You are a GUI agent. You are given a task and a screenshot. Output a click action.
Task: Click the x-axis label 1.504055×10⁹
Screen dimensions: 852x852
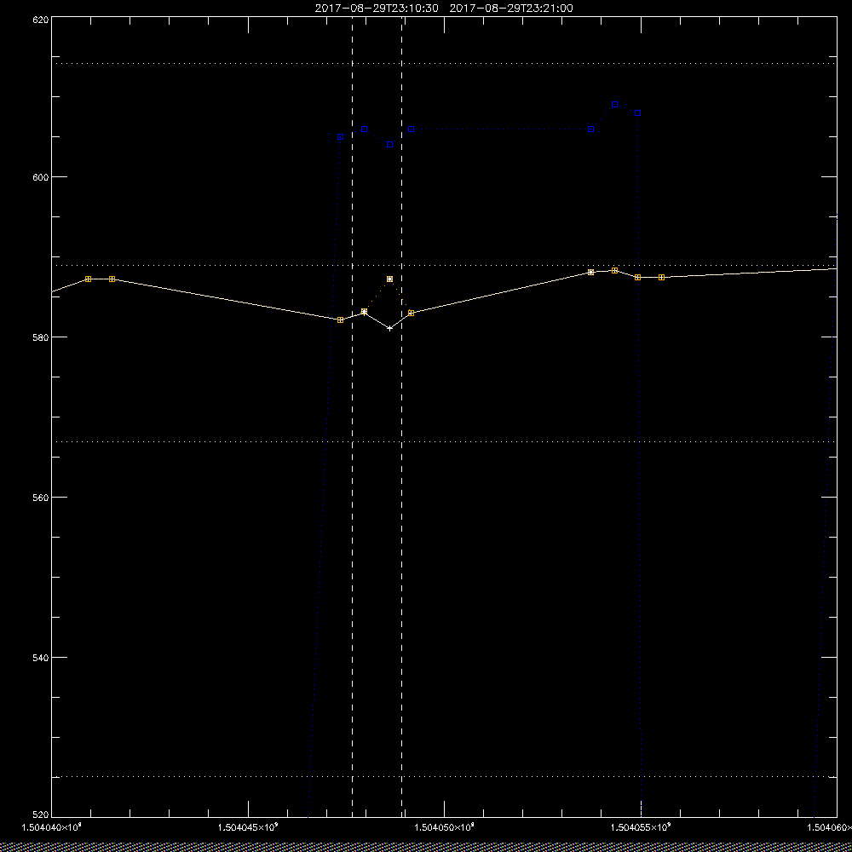click(641, 827)
